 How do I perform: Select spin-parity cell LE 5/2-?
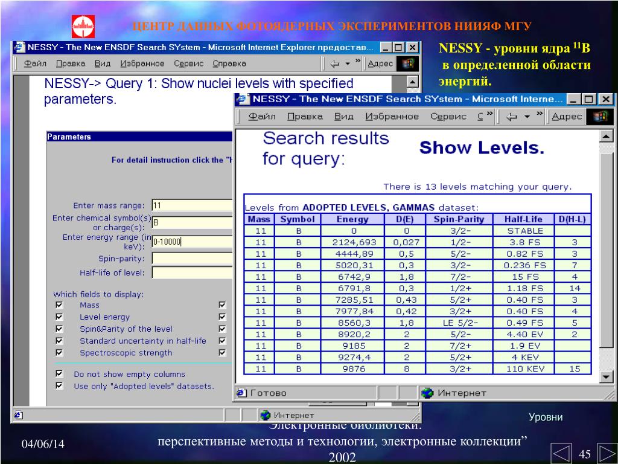pos(460,323)
